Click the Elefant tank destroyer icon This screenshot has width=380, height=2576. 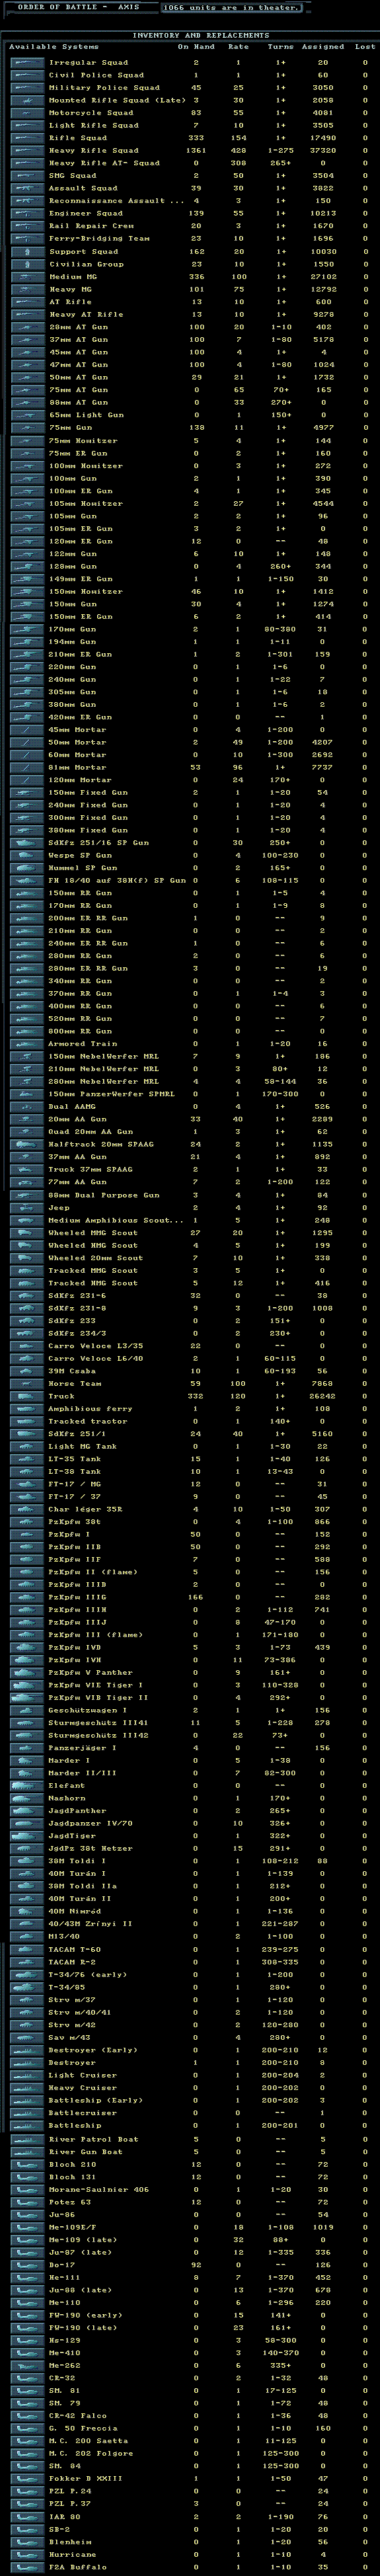tap(27, 1786)
